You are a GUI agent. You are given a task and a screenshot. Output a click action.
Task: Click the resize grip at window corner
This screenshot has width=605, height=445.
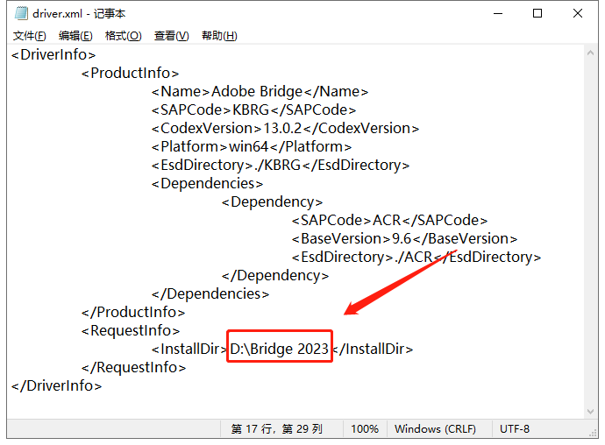click(592, 431)
